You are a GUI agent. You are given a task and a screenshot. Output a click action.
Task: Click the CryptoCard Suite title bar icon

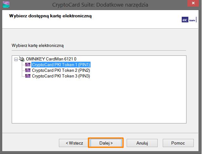(x=6, y=4)
